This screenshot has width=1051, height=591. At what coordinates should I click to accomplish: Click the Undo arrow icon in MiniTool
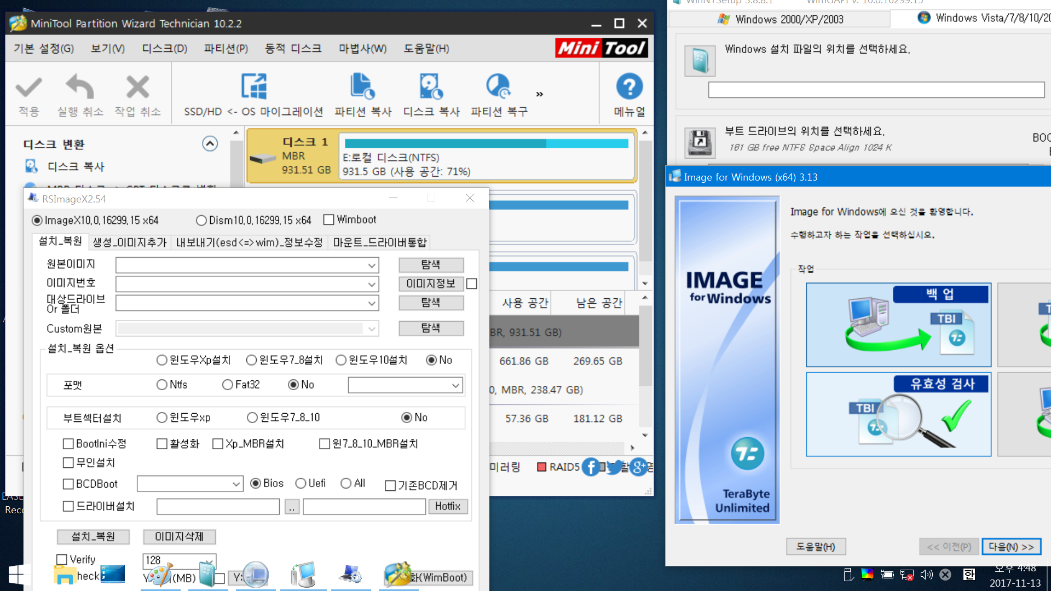coord(80,87)
